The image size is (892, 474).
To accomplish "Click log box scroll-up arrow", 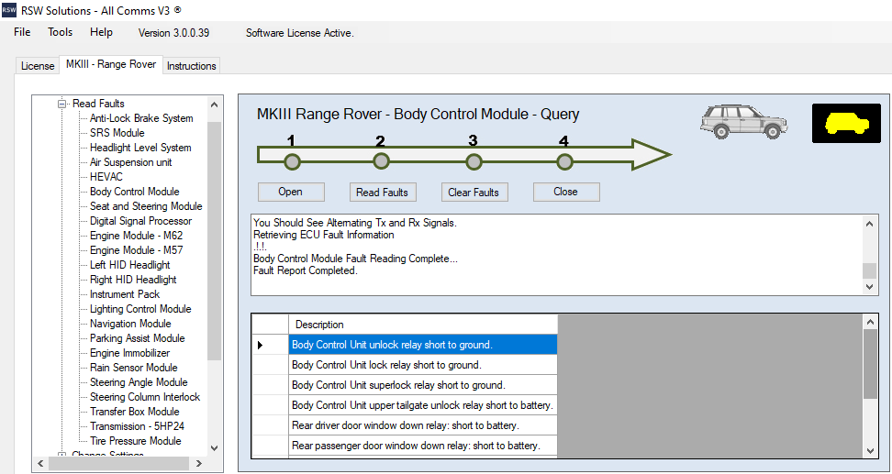I will point(869,224).
